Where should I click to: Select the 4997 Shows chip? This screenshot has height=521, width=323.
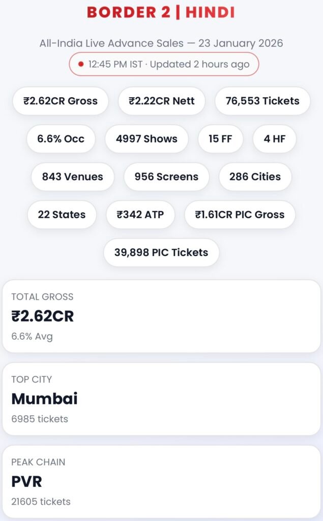coord(146,139)
